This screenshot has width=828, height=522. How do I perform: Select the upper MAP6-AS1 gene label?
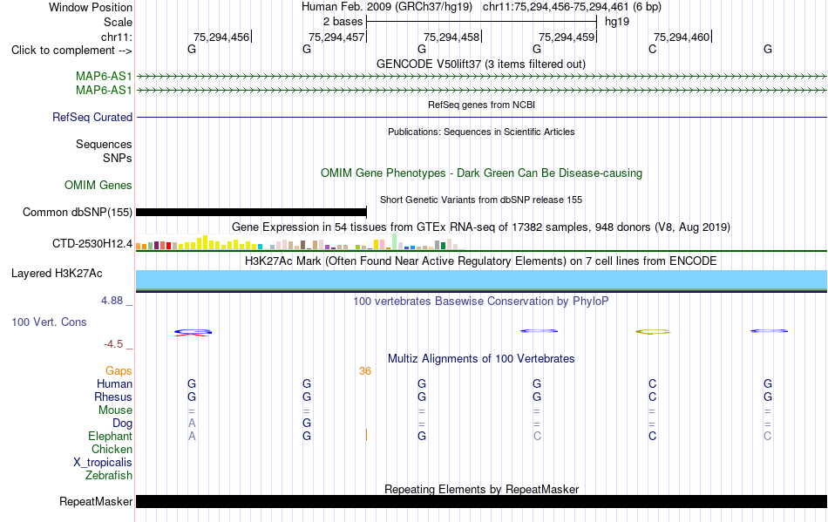tap(104, 77)
